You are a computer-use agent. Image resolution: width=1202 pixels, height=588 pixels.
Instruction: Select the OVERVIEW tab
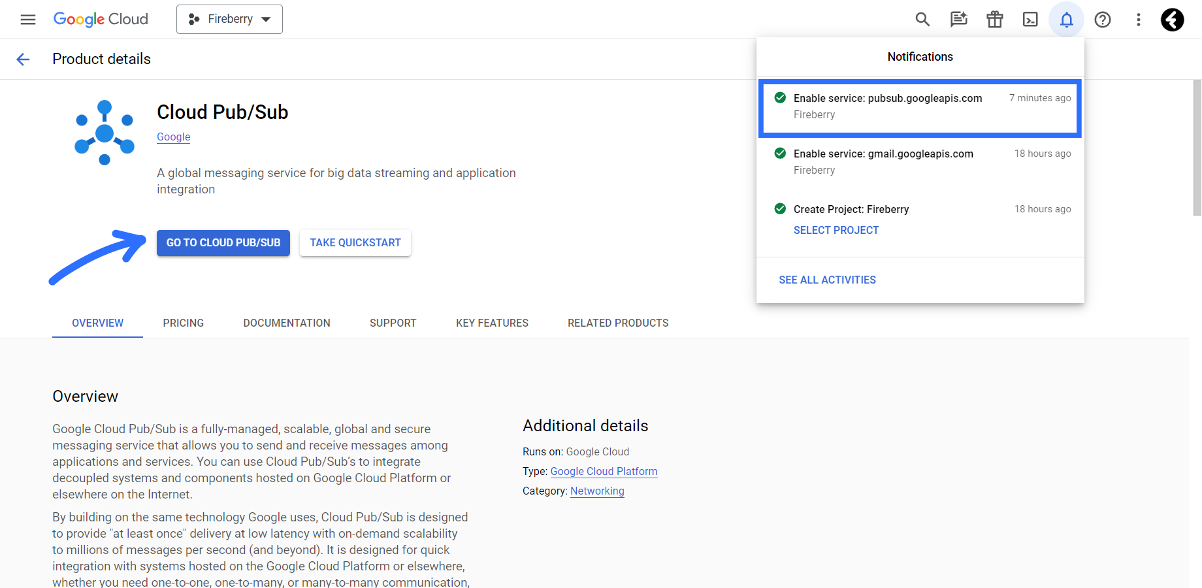point(97,323)
